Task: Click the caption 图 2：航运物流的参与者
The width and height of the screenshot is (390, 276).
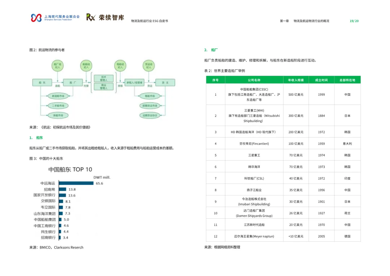Action: (47, 50)
